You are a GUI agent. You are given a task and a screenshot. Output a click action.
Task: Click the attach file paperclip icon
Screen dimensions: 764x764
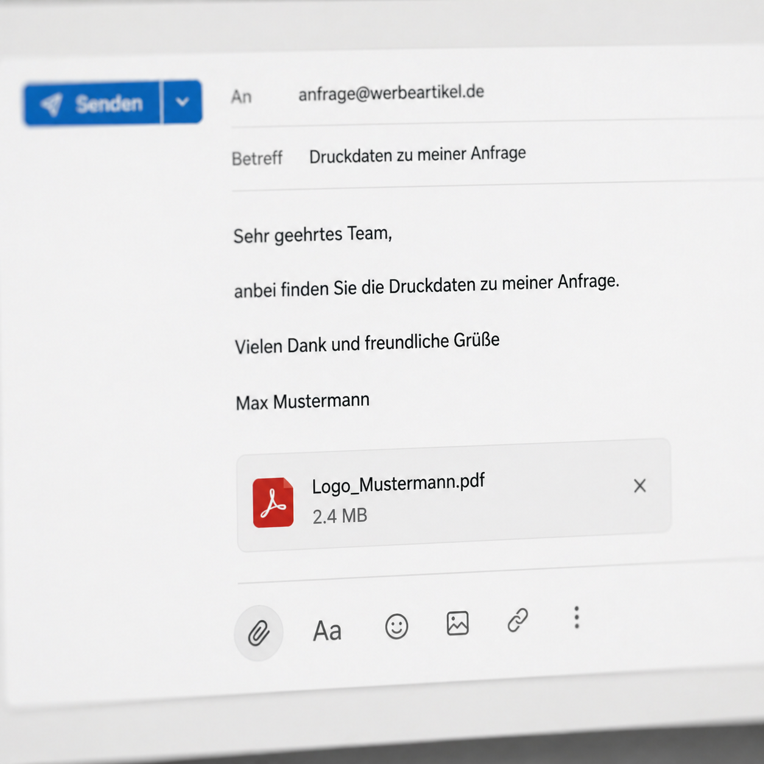(x=258, y=633)
